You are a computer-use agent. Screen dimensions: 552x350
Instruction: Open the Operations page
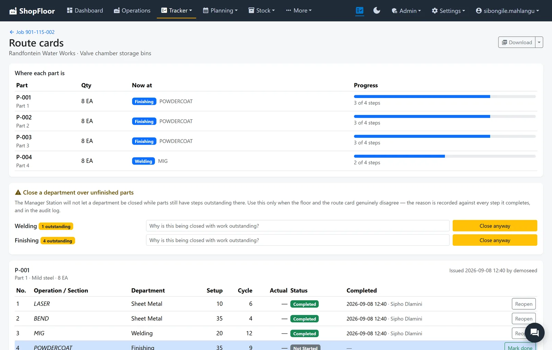132,10
